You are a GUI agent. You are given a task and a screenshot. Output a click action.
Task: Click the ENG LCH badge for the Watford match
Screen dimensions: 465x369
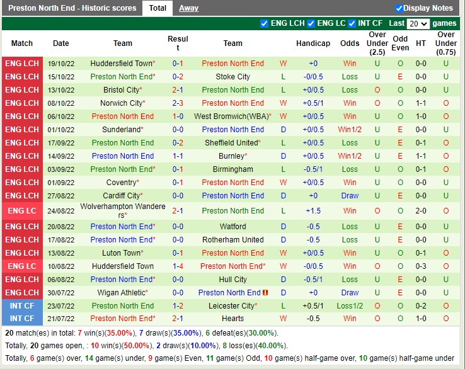(x=22, y=227)
